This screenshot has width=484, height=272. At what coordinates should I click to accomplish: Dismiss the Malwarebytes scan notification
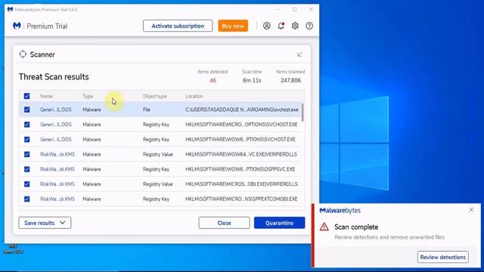pyautogui.click(x=471, y=210)
